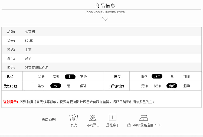203x137 pixels.
Task: Click the iron temperature icon
Action: (143, 118)
